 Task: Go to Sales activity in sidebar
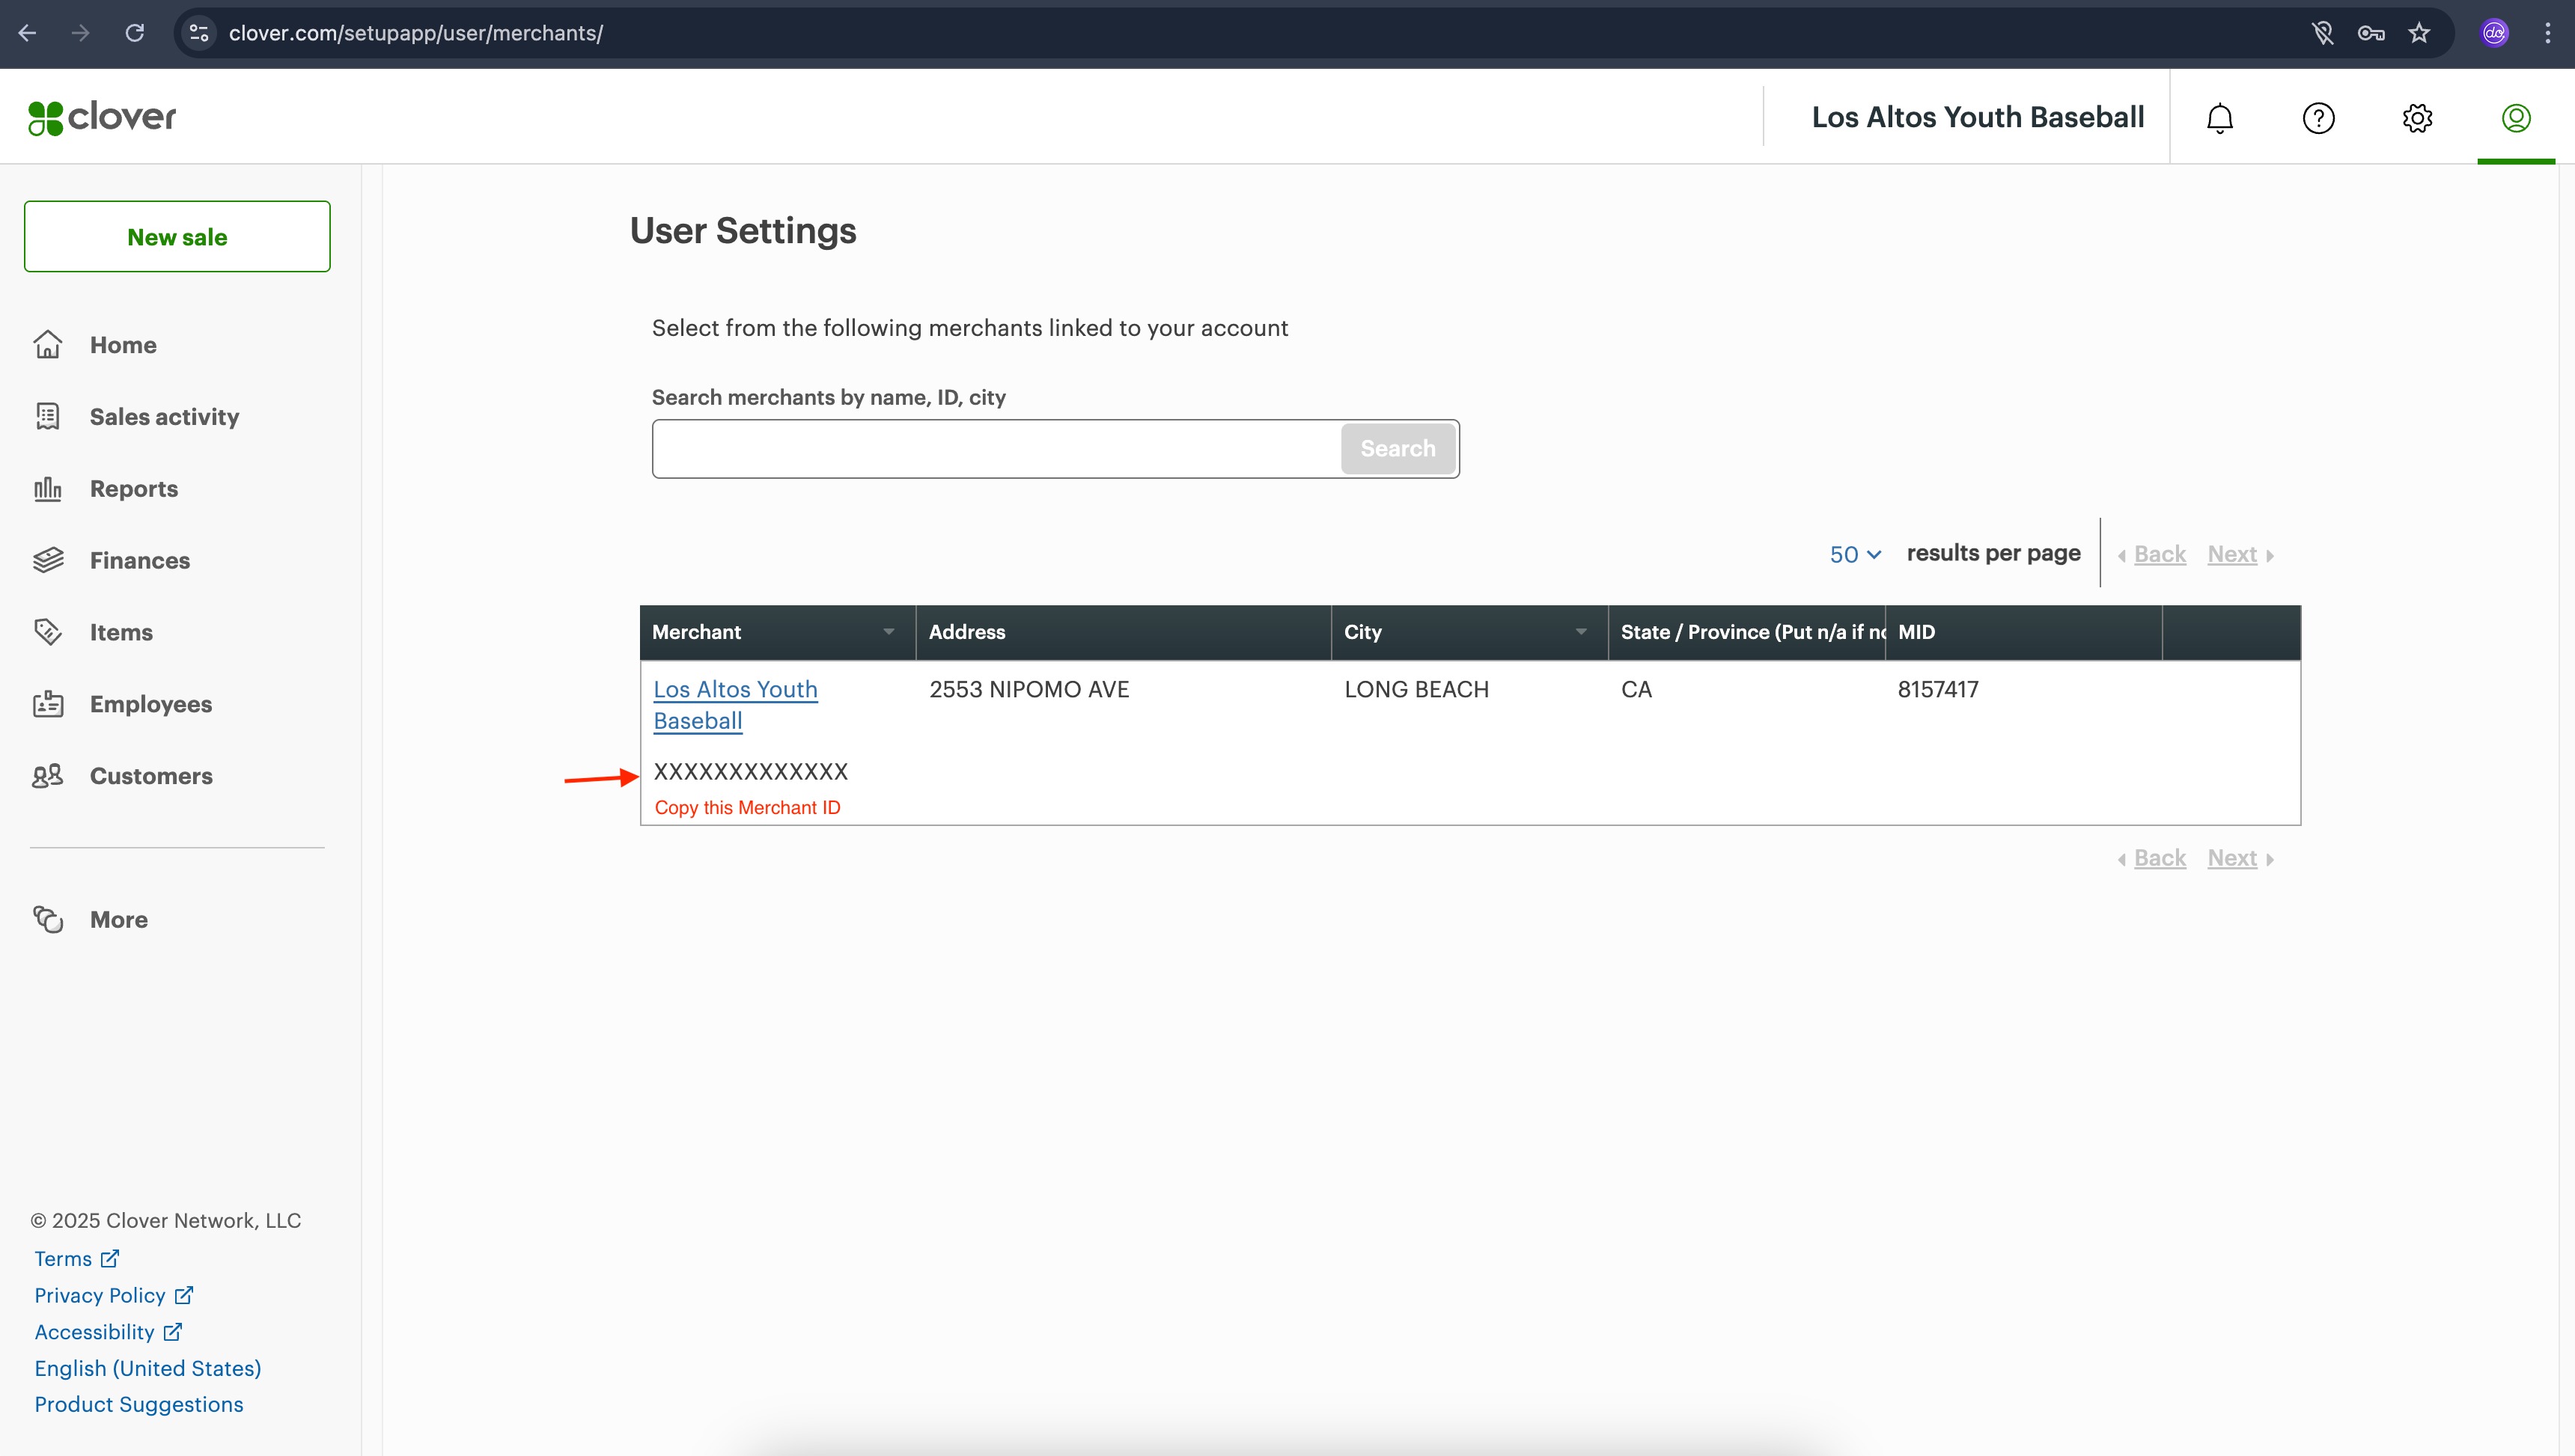coord(164,417)
